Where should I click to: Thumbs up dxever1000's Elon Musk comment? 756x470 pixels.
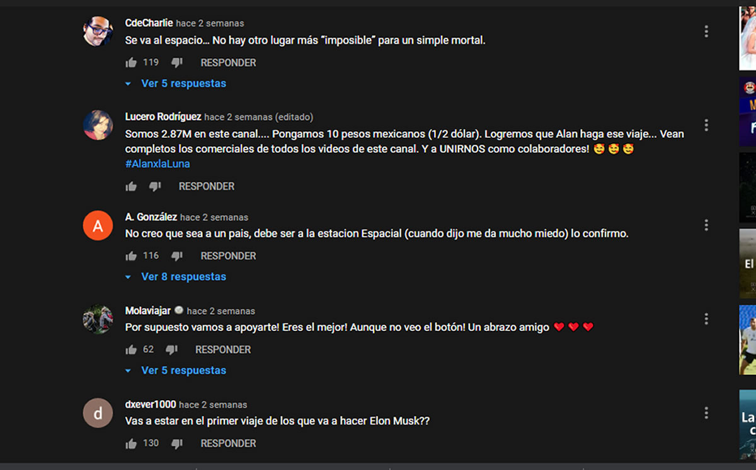131,443
